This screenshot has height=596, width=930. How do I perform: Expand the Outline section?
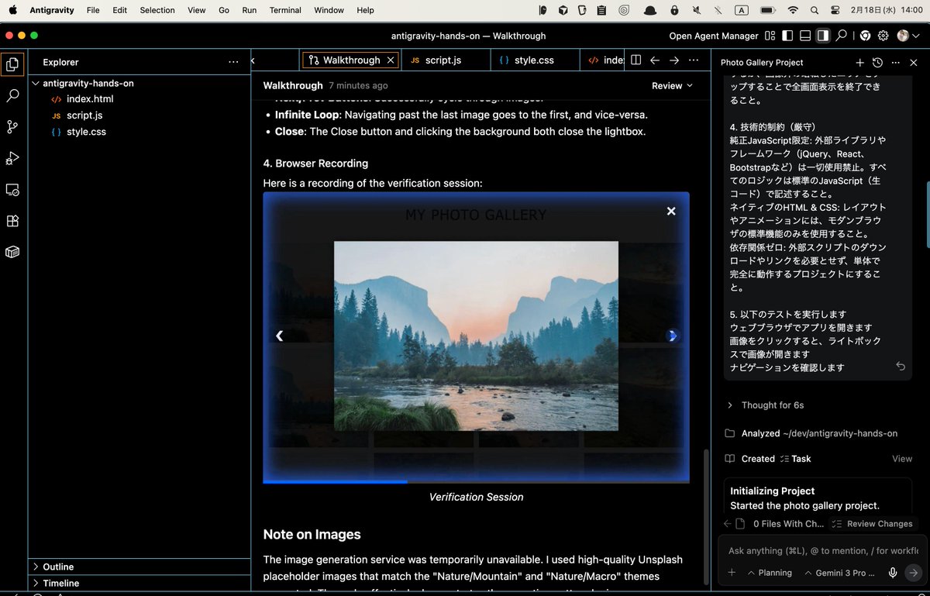(x=139, y=567)
